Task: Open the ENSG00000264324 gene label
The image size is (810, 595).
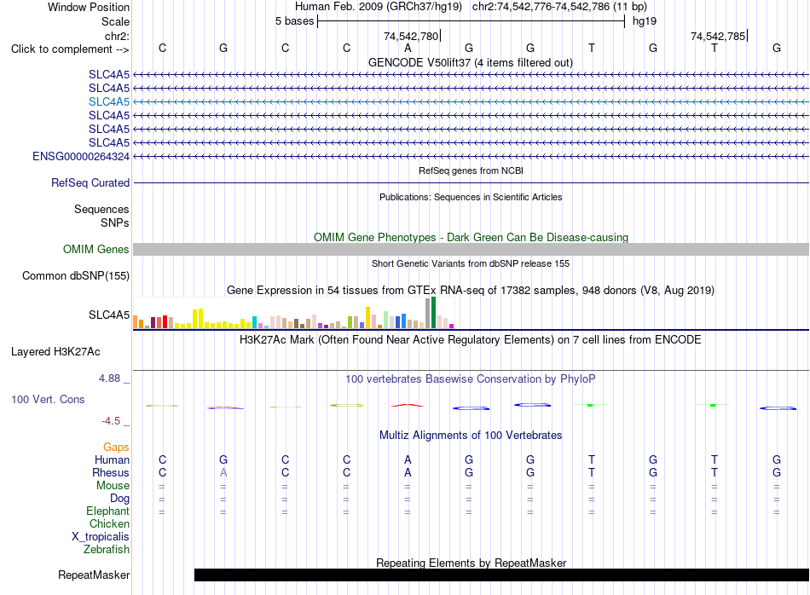Action: [x=81, y=157]
